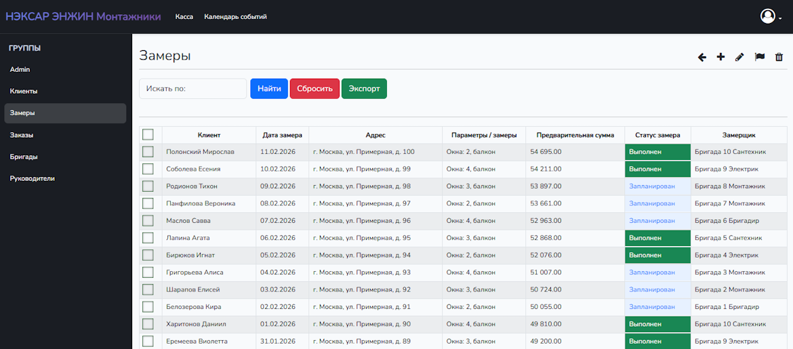Select checkbox for Родионов Тихон row

(148, 186)
